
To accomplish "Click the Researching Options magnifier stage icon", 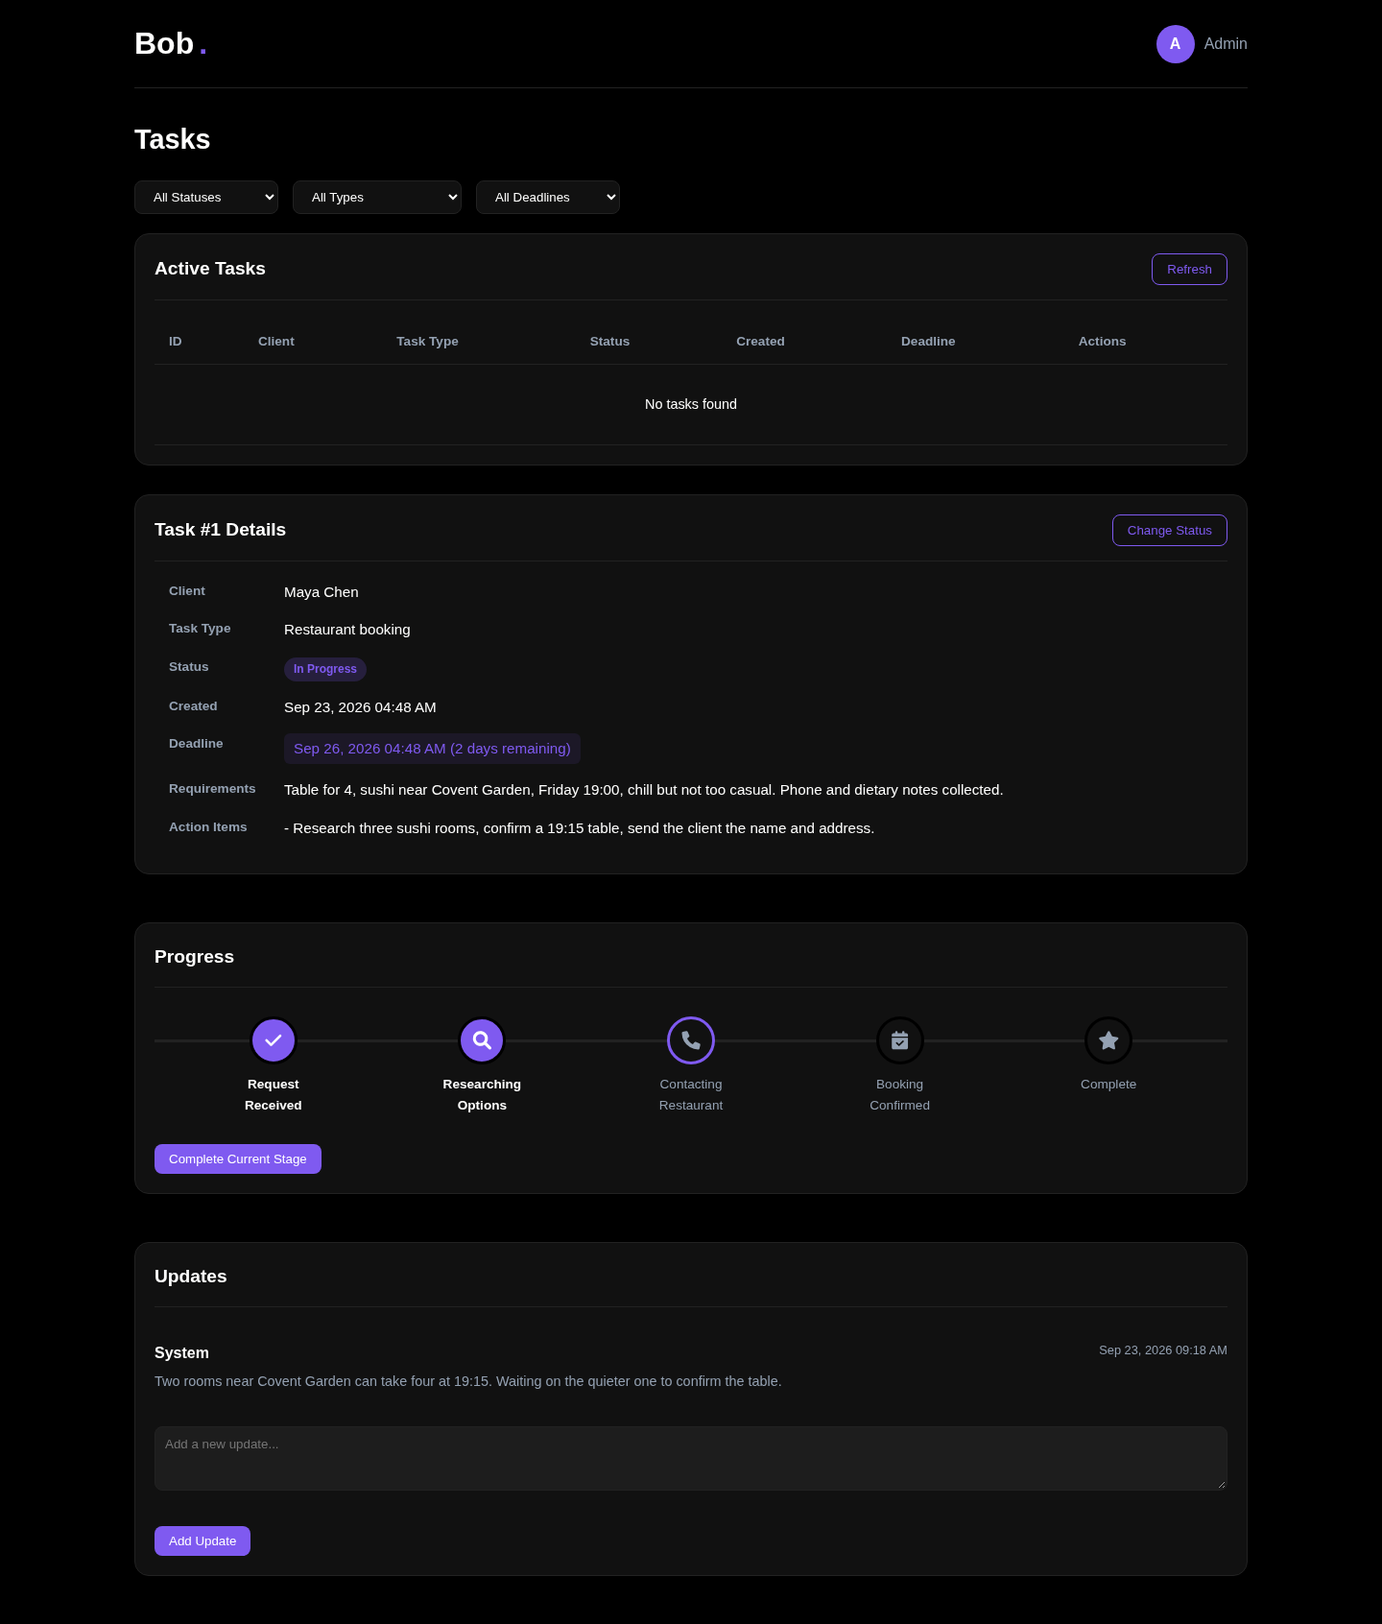I will click(x=482, y=1040).
